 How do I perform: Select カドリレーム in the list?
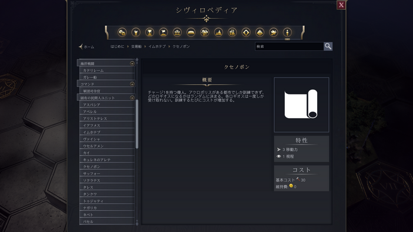pyautogui.click(x=107, y=70)
